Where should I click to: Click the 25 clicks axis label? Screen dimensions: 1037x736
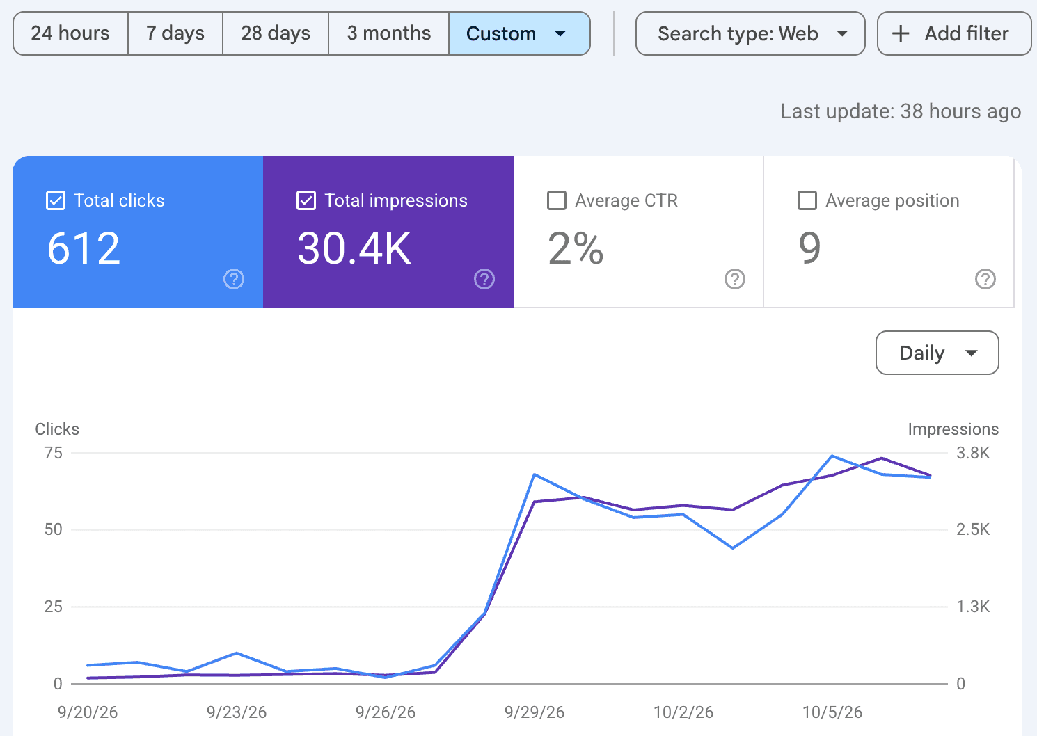54,607
